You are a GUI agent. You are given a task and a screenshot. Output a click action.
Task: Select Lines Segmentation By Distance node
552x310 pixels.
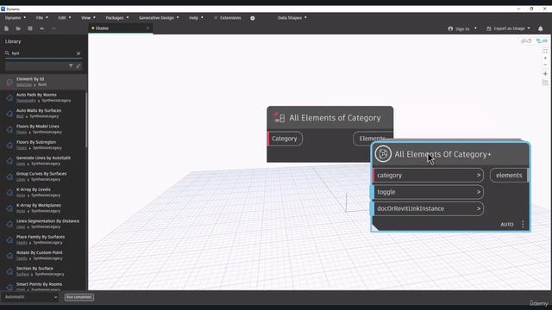point(43,224)
